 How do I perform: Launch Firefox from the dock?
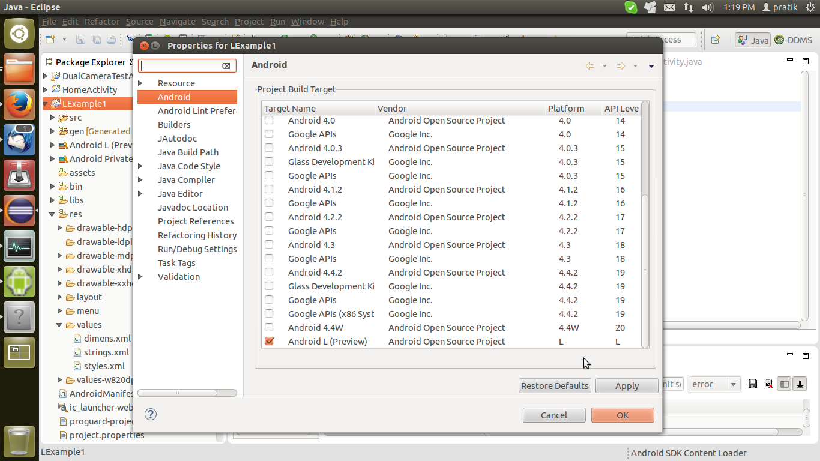[19, 104]
